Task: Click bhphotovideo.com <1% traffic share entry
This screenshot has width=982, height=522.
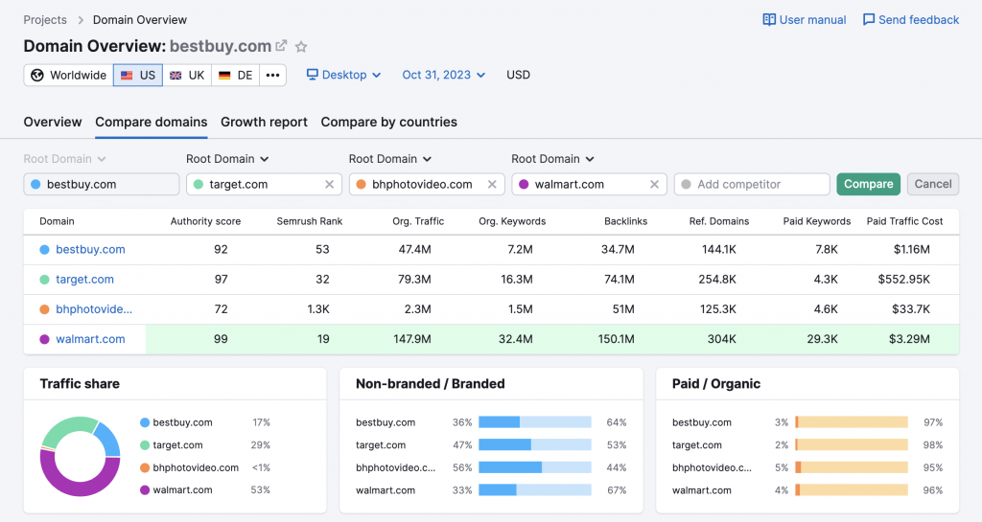Action: coord(205,467)
